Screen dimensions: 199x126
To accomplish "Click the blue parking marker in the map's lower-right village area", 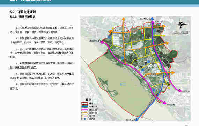I will 154,90.
